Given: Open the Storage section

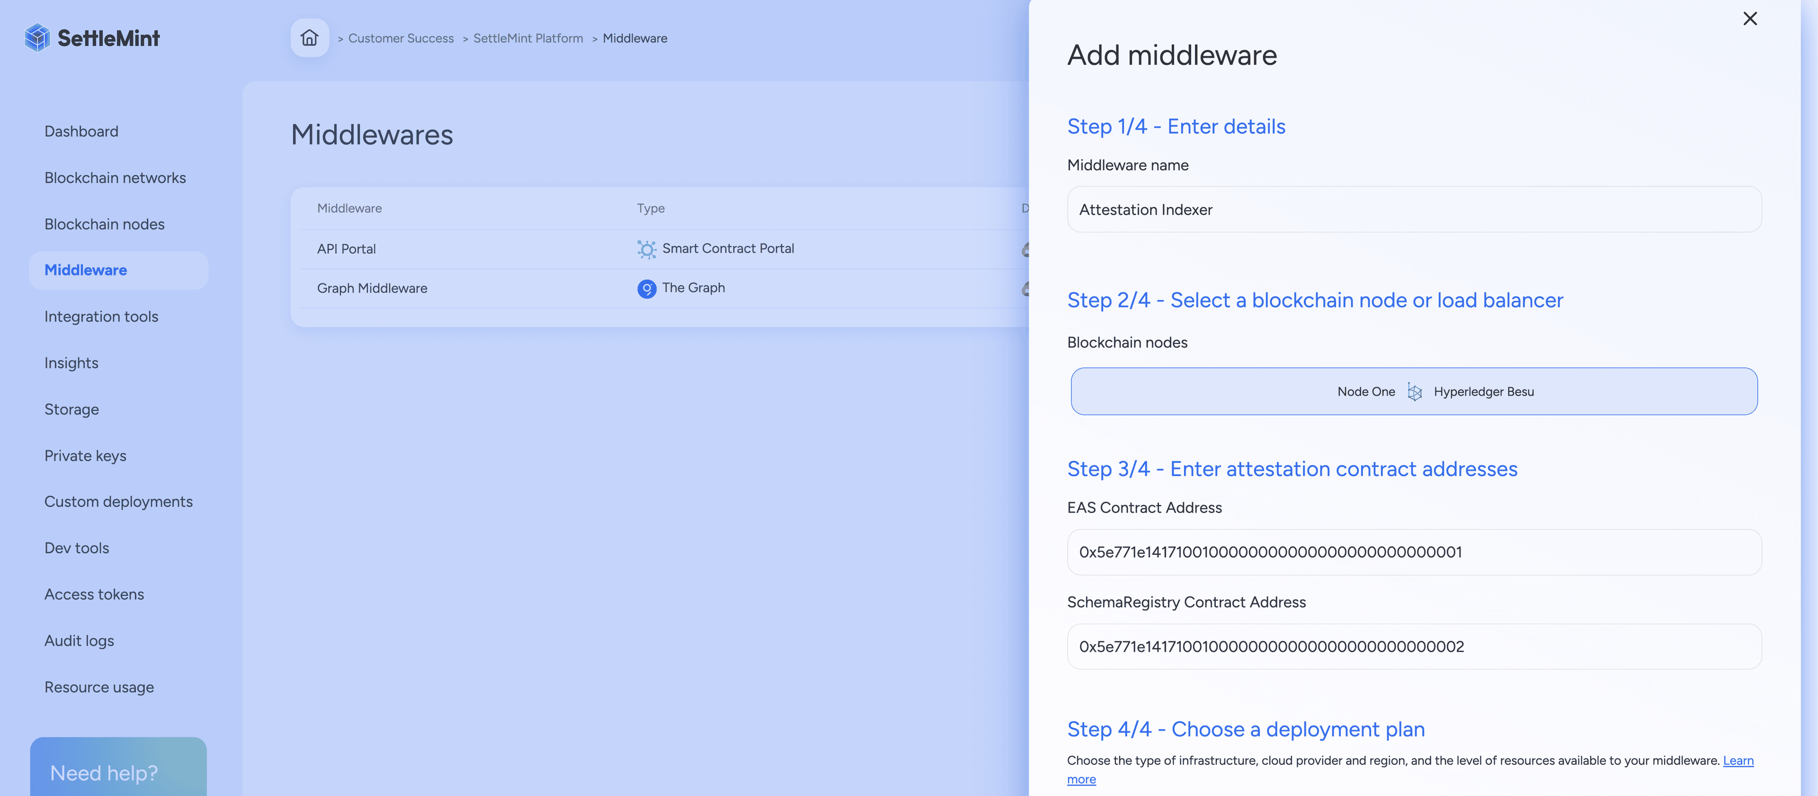Looking at the screenshot, I should 71,409.
